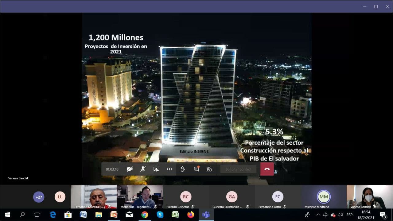Open the orange EC app on taskbar
The image size is (393, 221).
coord(114,215)
